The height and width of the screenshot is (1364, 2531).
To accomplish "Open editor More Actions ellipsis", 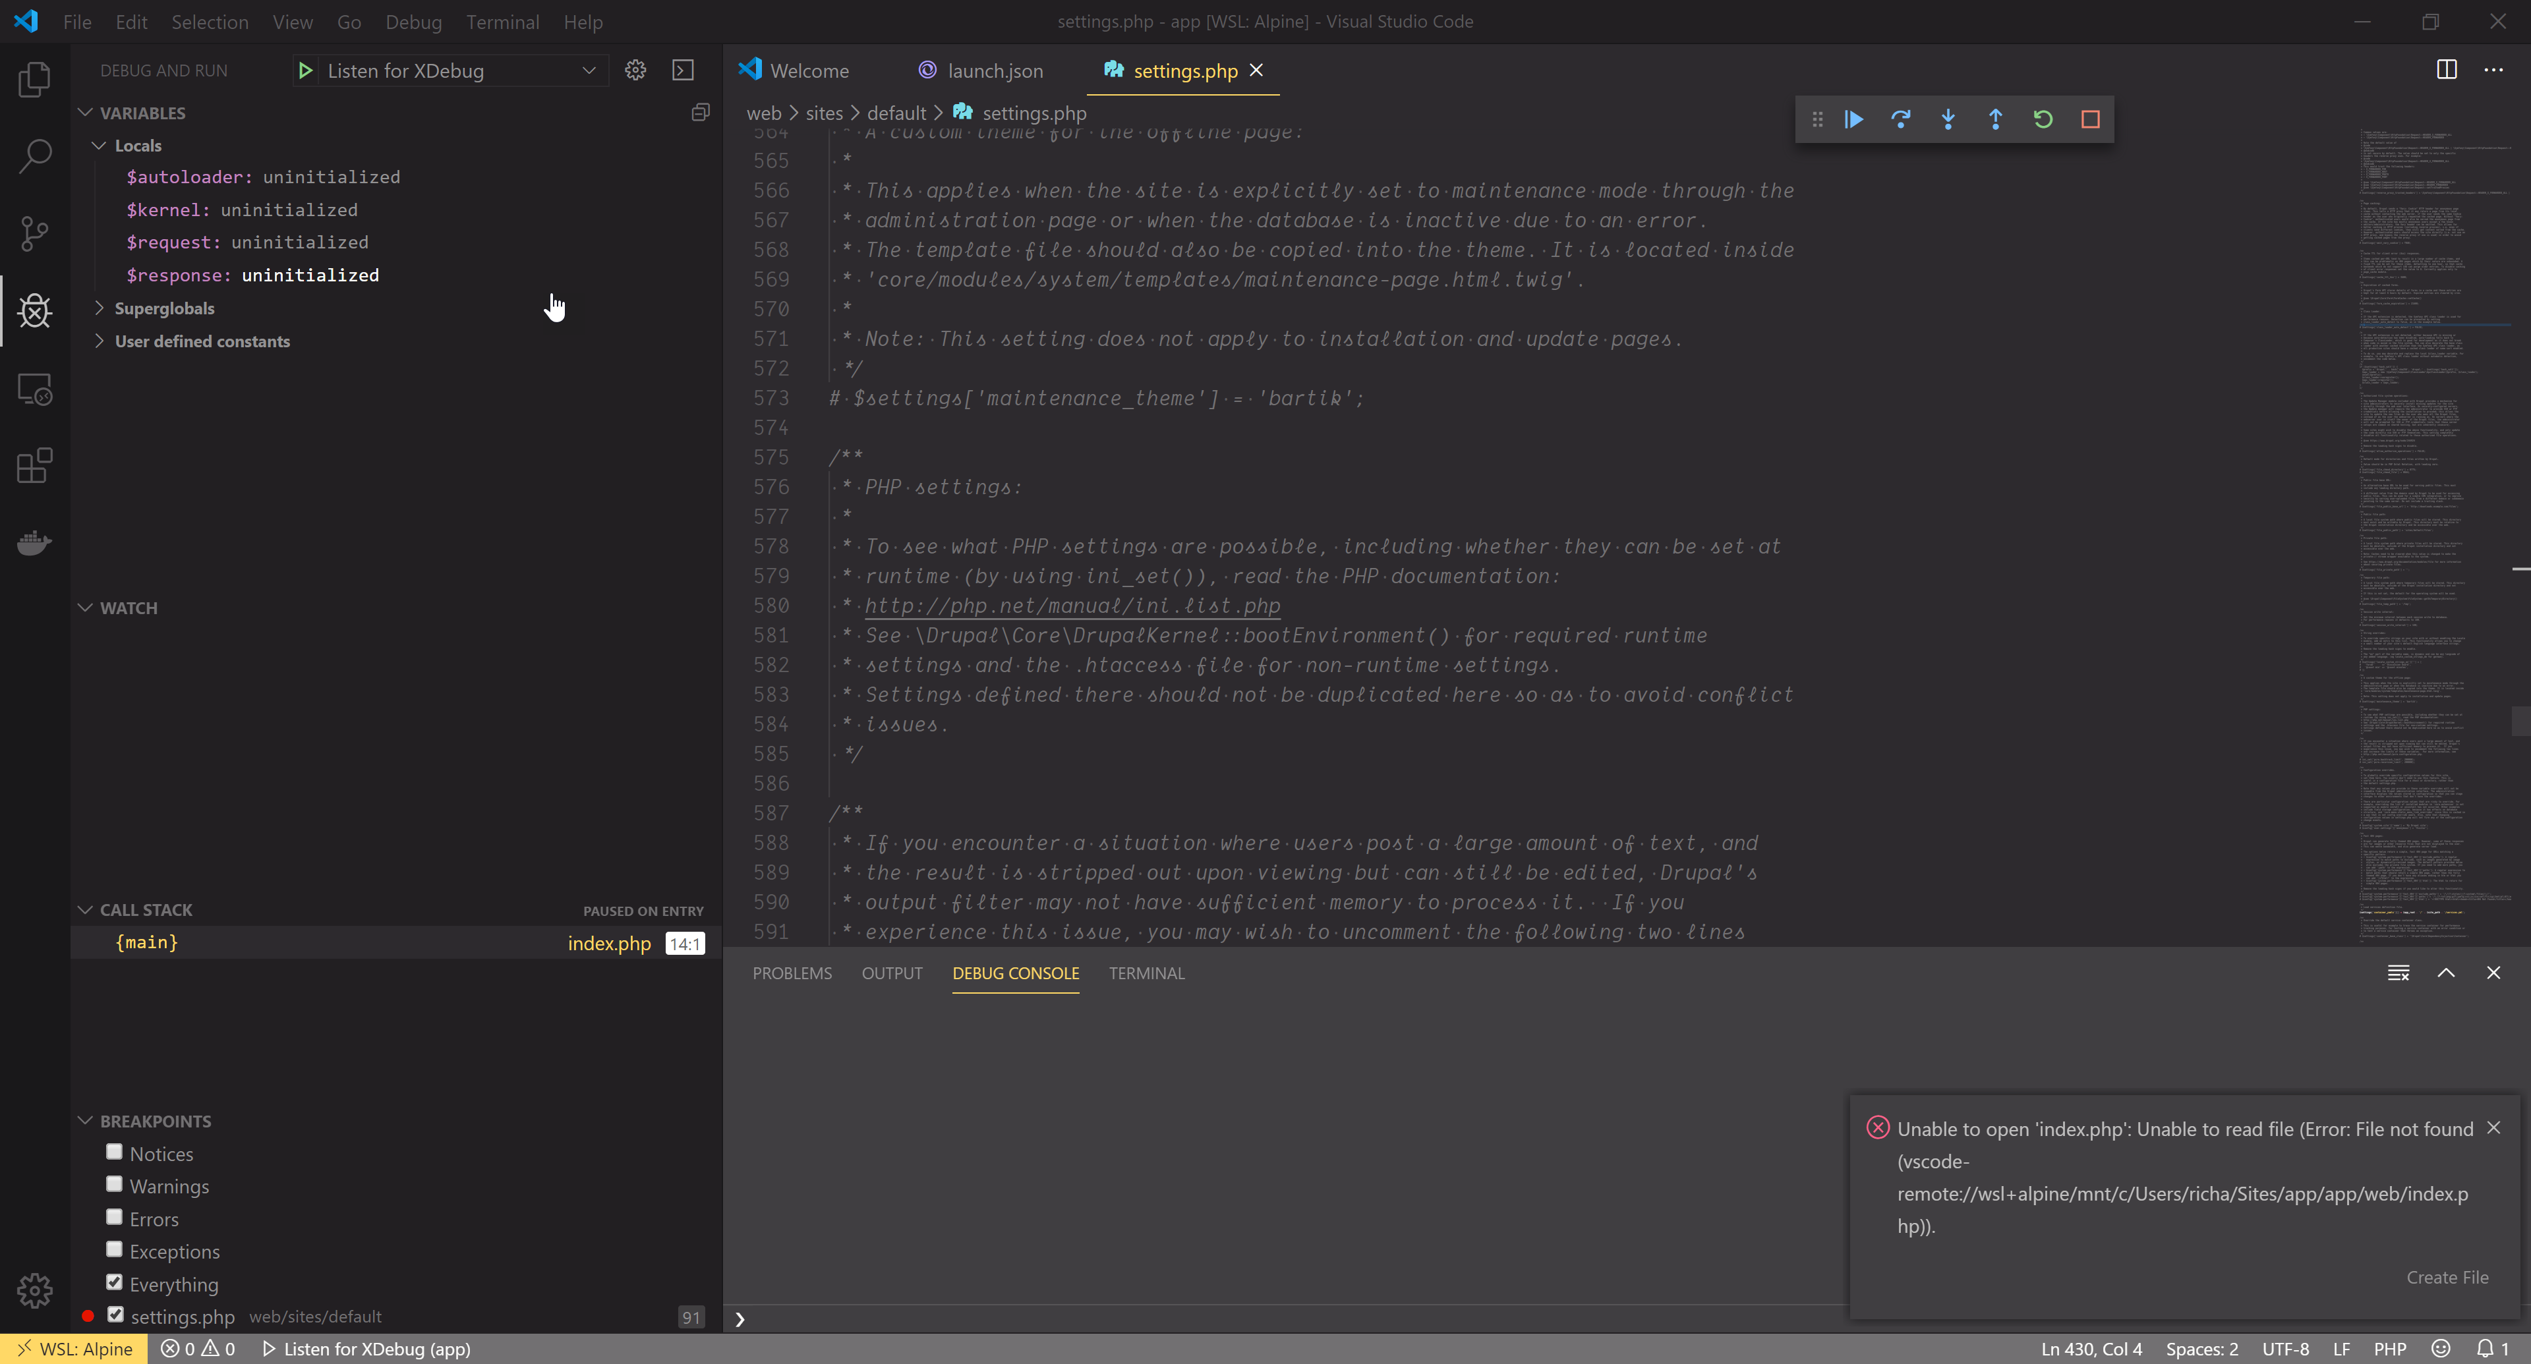I will point(2493,70).
